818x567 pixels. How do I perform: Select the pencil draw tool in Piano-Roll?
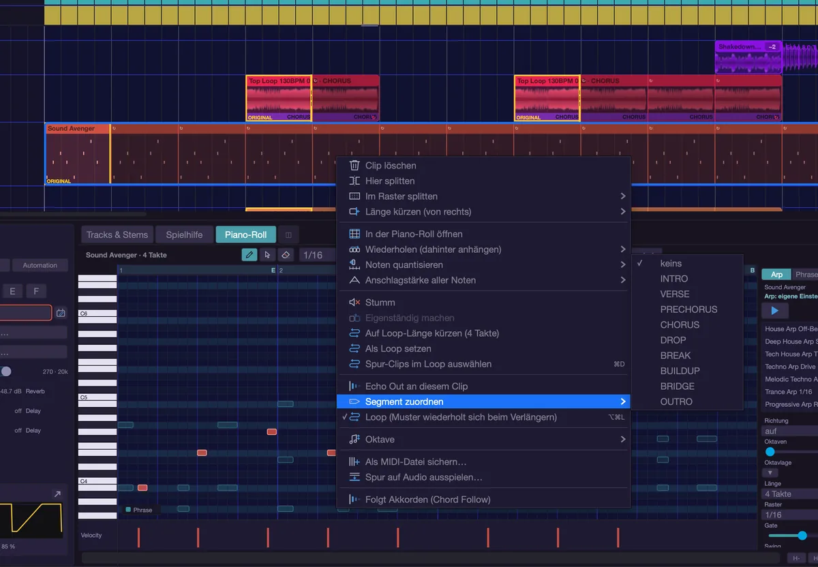[x=249, y=255]
